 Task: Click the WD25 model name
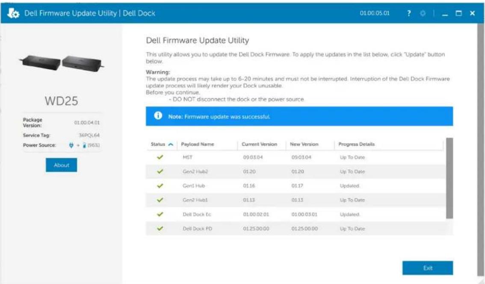(61, 101)
